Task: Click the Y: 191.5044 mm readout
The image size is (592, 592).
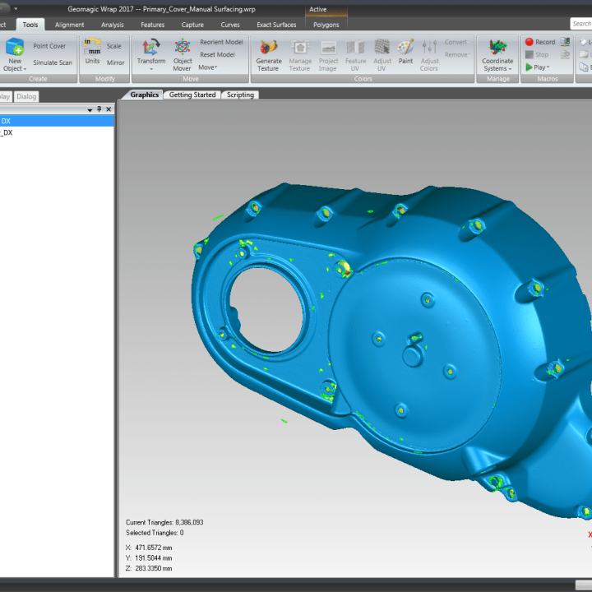Action: click(x=149, y=558)
